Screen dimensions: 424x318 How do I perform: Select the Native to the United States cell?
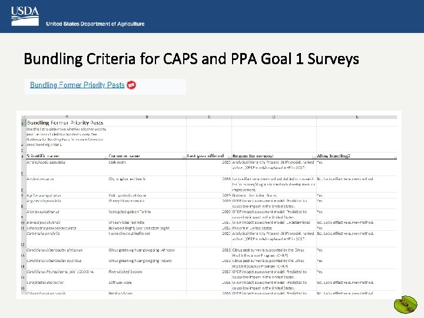[x=274, y=196]
